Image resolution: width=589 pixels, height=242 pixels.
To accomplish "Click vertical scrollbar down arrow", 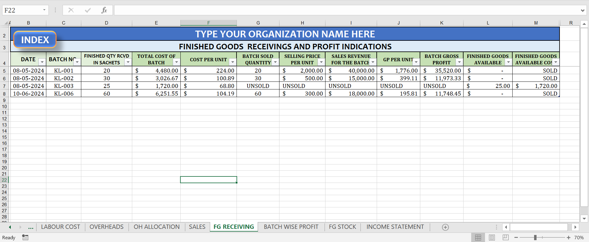I will pyautogui.click(x=584, y=218).
